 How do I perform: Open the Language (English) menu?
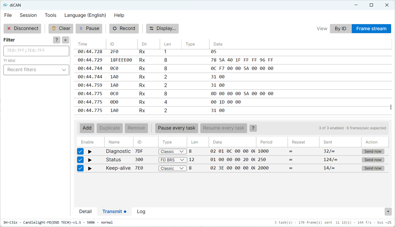coord(85,15)
